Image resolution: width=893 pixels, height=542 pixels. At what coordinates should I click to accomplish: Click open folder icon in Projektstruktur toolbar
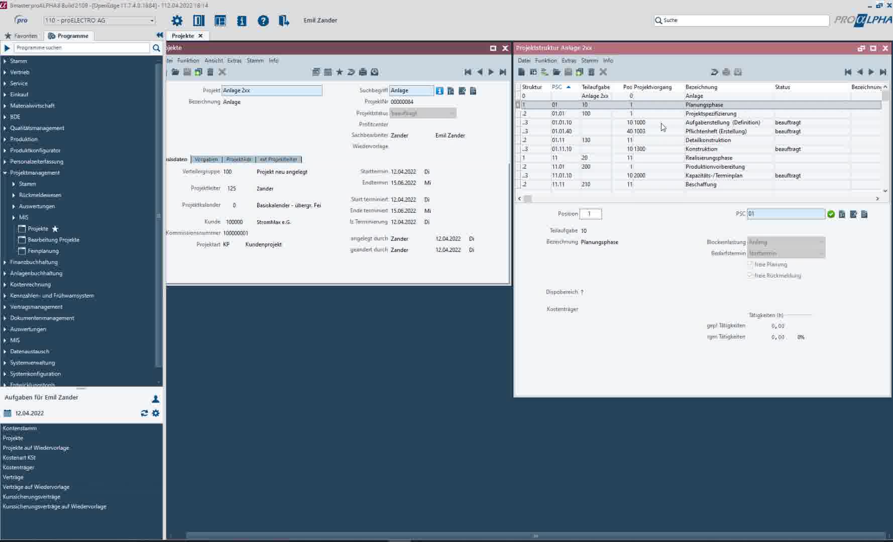tap(556, 72)
